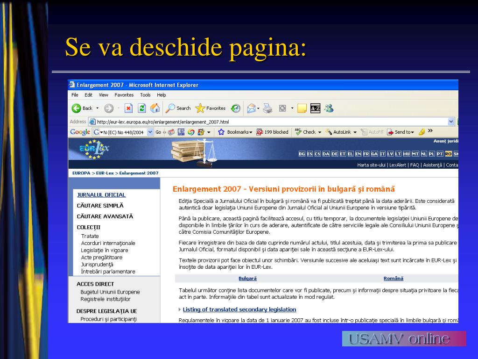Image resolution: width=478 pixels, height=359 pixels.
Task: Switch language to DE
Action: point(335,154)
